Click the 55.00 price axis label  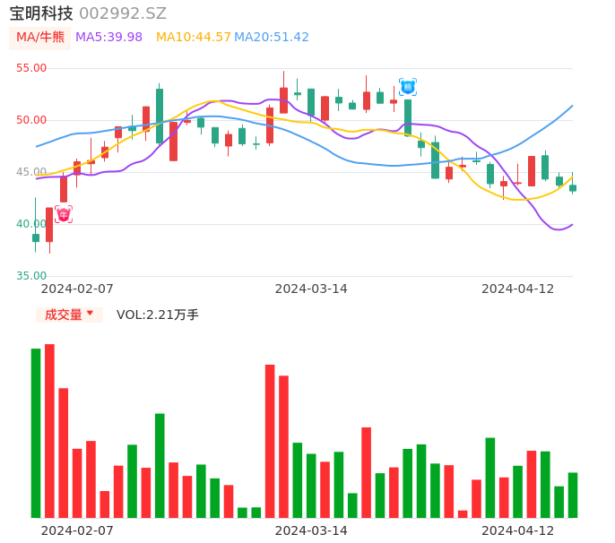click(31, 68)
